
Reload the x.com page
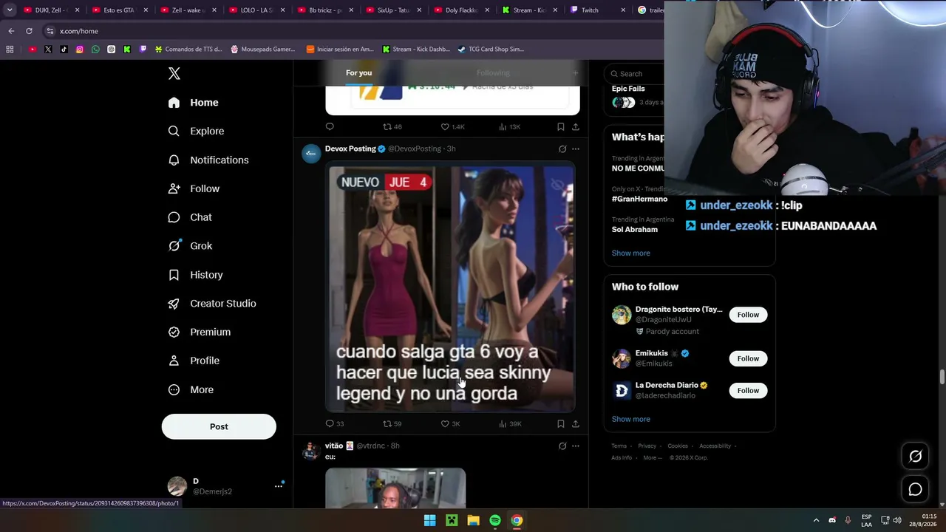[29, 31]
